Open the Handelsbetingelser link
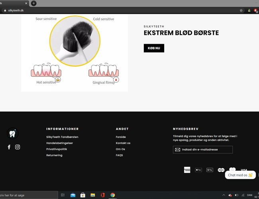 tap(60, 143)
